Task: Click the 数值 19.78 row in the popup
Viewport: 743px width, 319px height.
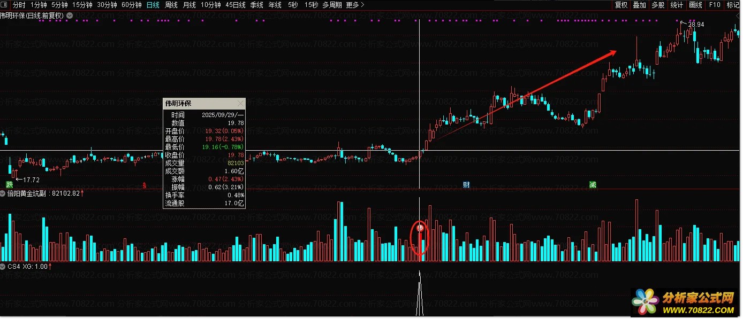Action: point(204,123)
